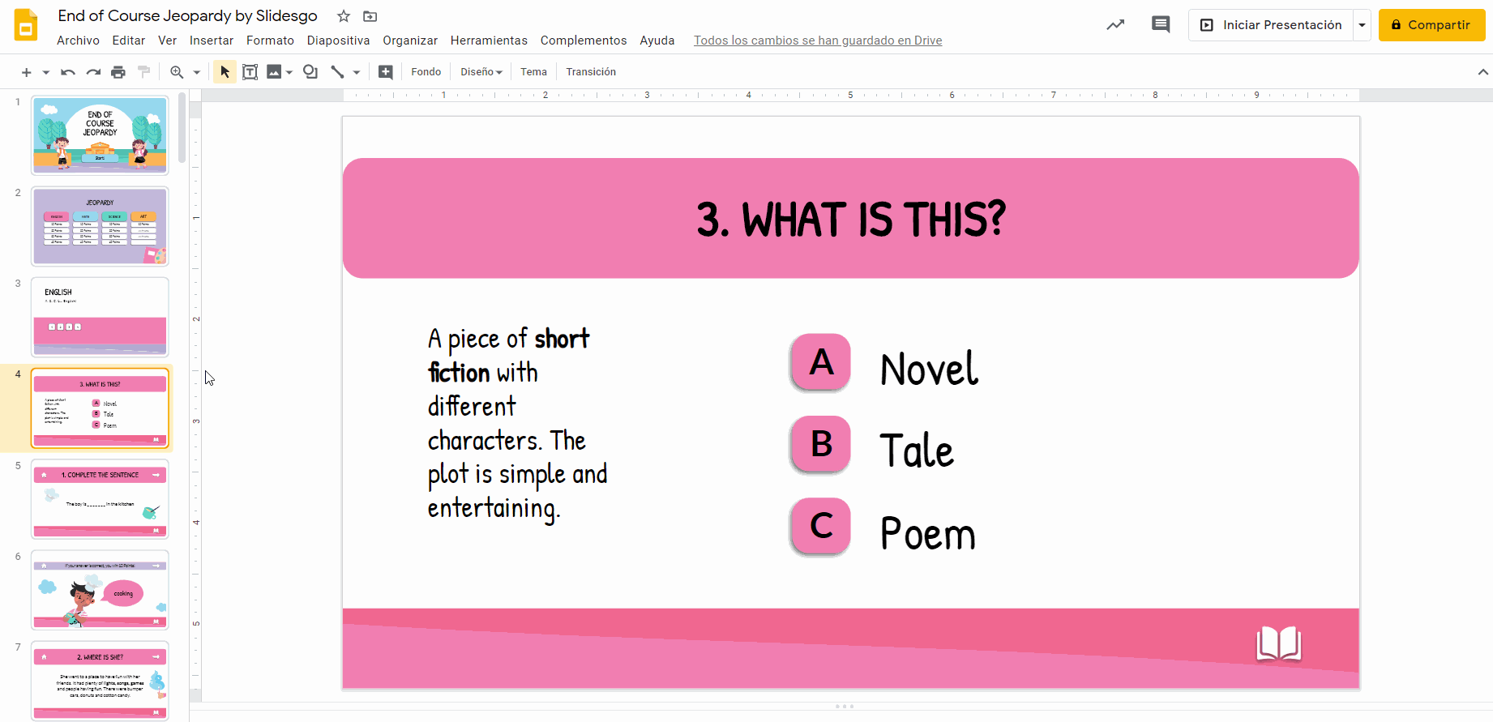1493x722 pixels.
Task: Open the Complementos menu
Action: pos(584,41)
